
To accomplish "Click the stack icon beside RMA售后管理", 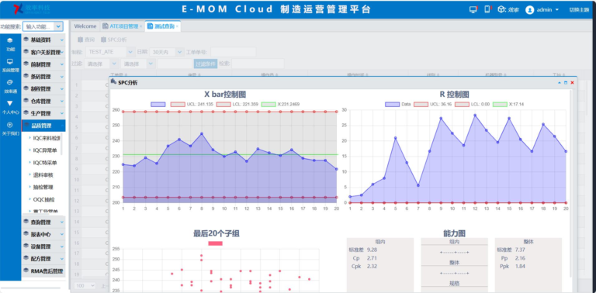I will point(26,271).
